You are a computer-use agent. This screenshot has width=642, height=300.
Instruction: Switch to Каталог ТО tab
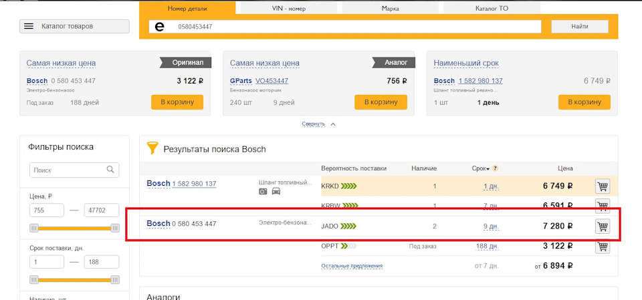coord(492,8)
